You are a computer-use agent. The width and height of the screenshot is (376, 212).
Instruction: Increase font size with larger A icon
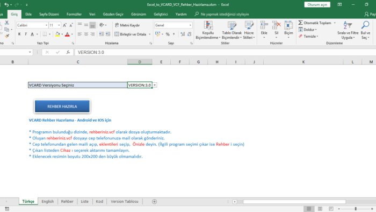click(x=64, y=25)
